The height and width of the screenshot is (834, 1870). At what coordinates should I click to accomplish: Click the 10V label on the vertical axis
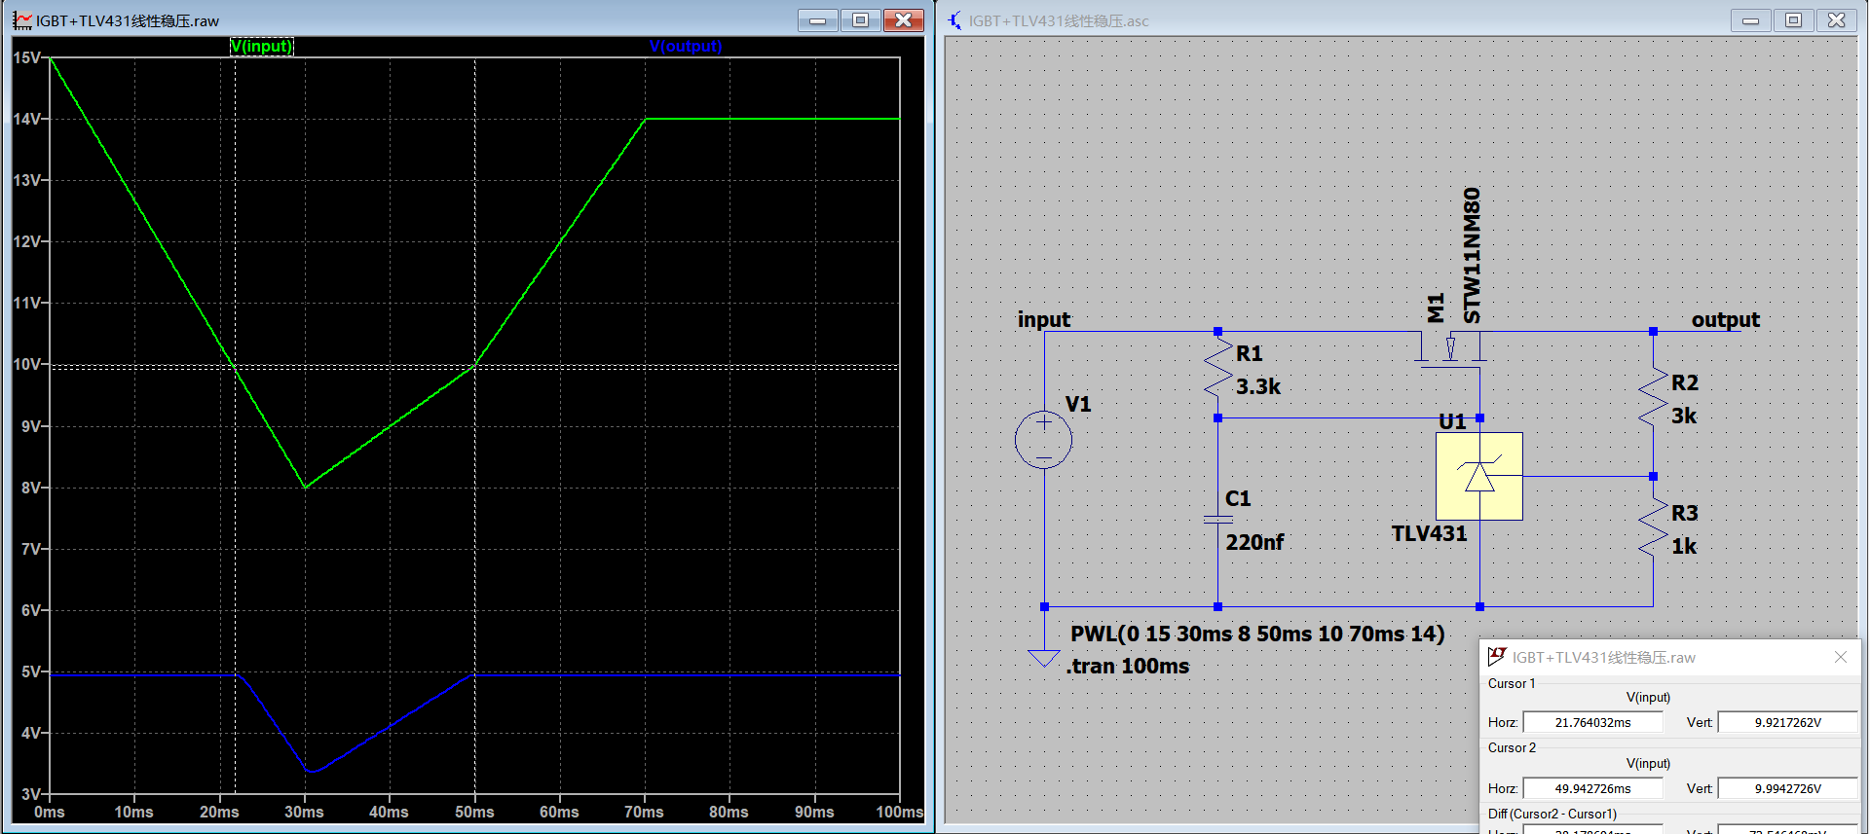(27, 364)
